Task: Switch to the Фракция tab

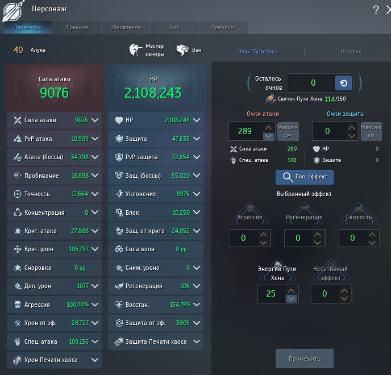Action: tap(76, 27)
